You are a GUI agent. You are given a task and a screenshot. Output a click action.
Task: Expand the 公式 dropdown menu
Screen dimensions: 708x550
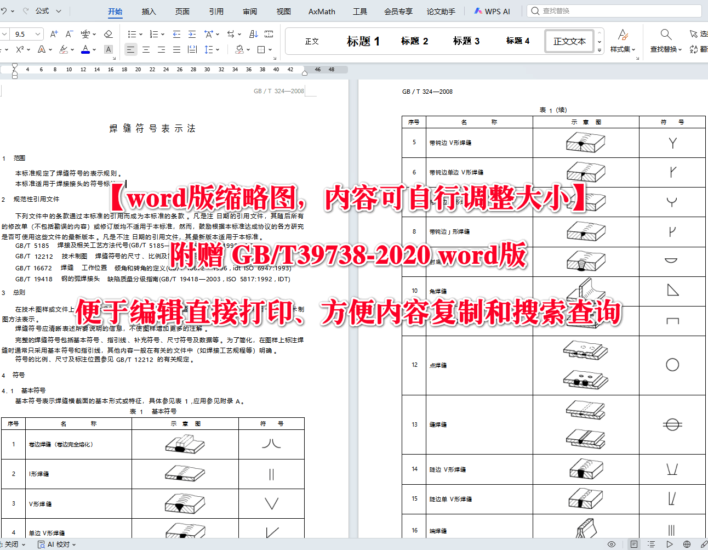[x=59, y=10]
